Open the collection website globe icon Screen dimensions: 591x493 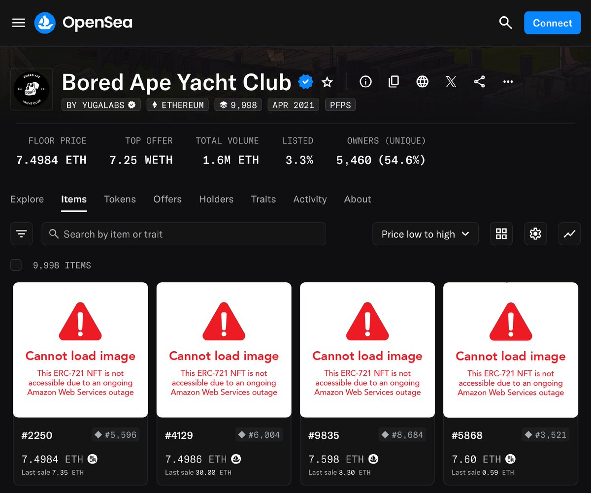point(422,82)
